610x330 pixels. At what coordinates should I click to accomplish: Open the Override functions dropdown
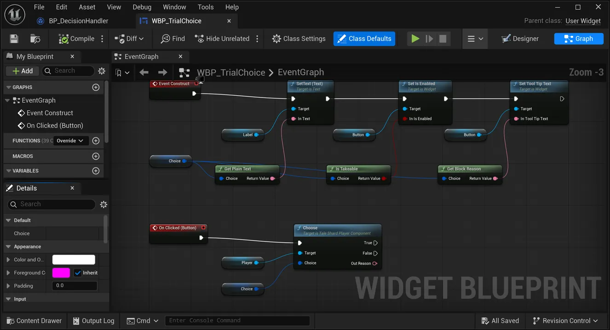coord(70,141)
